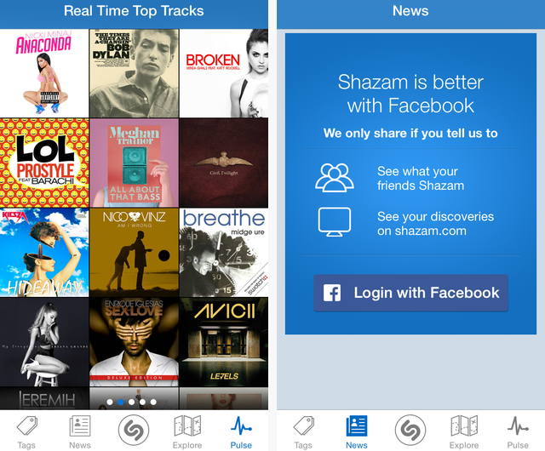Click 'Shazam is better with Facebook' heading
Screen dimensions: 545x451
pyautogui.click(x=410, y=94)
